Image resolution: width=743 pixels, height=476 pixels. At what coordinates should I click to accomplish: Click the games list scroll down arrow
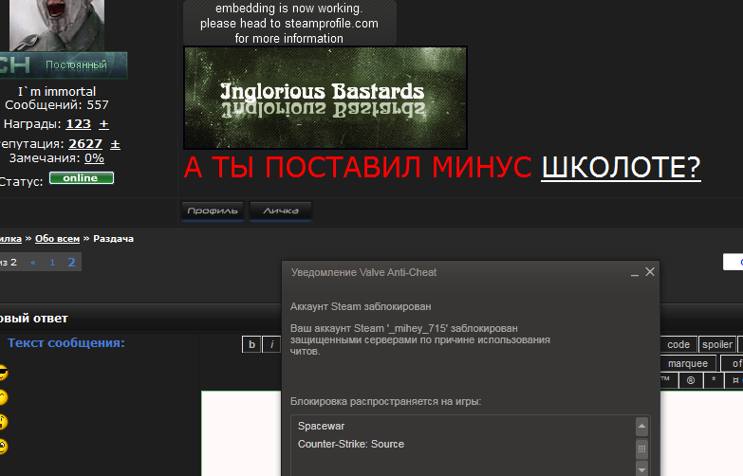[x=641, y=470]
